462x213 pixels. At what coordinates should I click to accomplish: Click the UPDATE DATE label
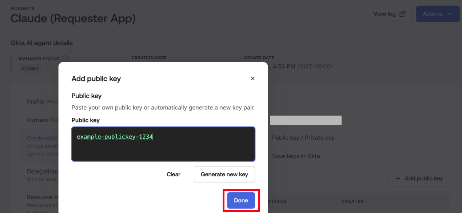point(259,58)
